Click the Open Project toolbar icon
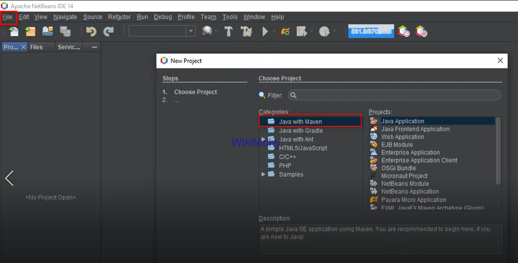Image resolution: width=518 pixels, height=263 pixels. pyautogui.click(x=48, y=32)
